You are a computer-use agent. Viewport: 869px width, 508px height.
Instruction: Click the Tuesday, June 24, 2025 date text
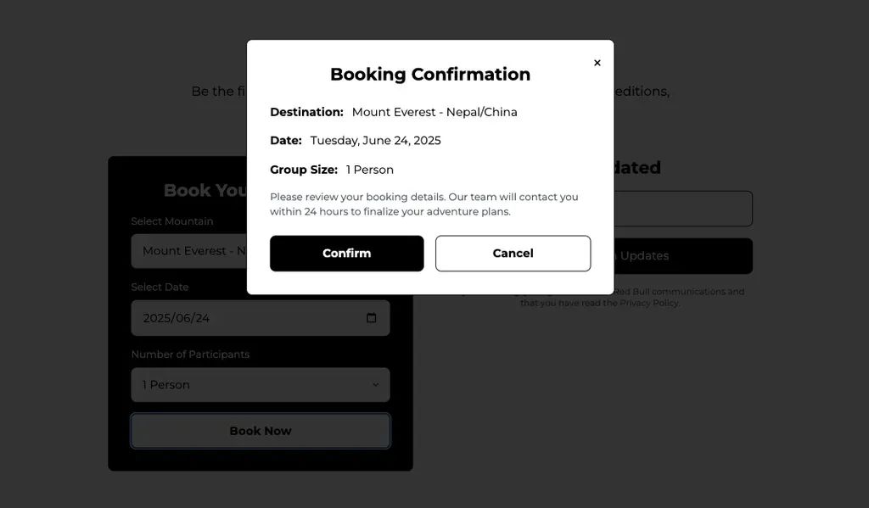pos(375,141)
